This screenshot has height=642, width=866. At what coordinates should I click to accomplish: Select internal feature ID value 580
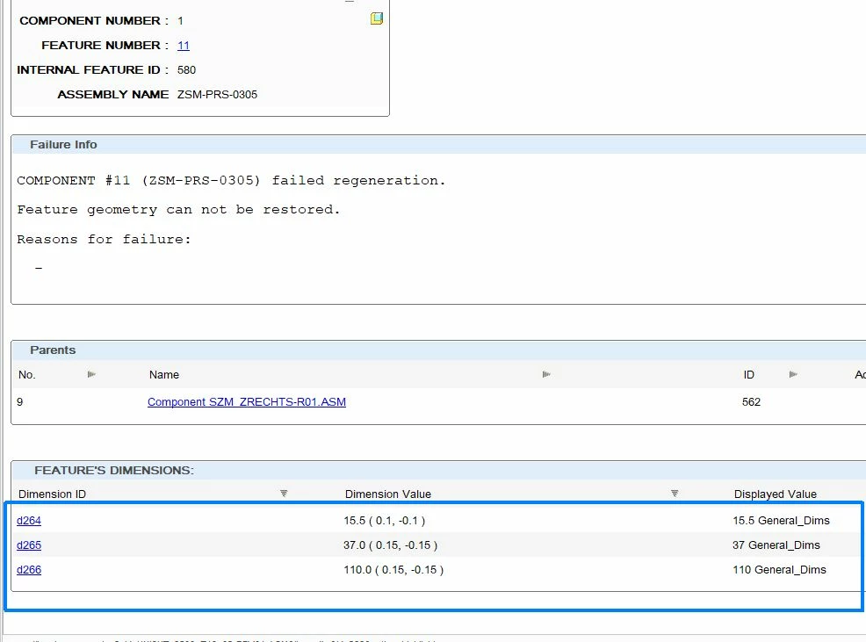point(187,70)
